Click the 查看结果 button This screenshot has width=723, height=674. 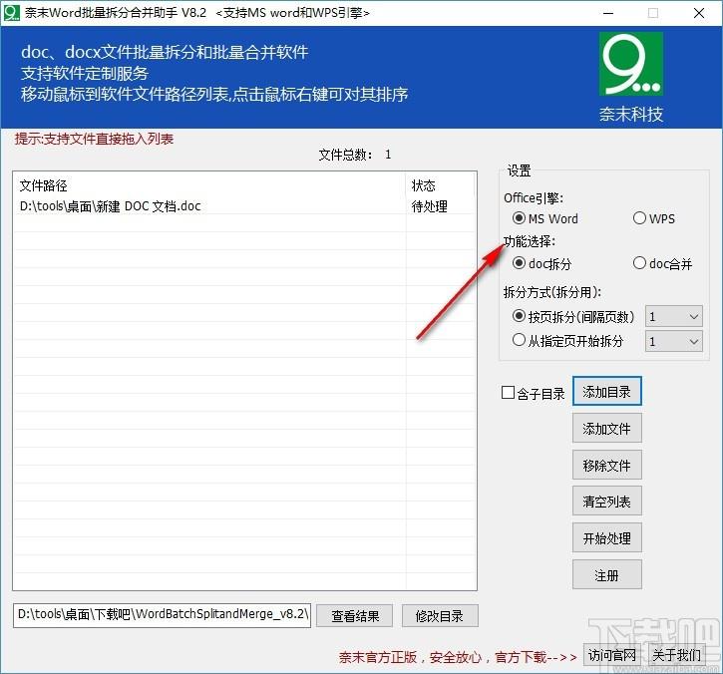pos(355,616)
